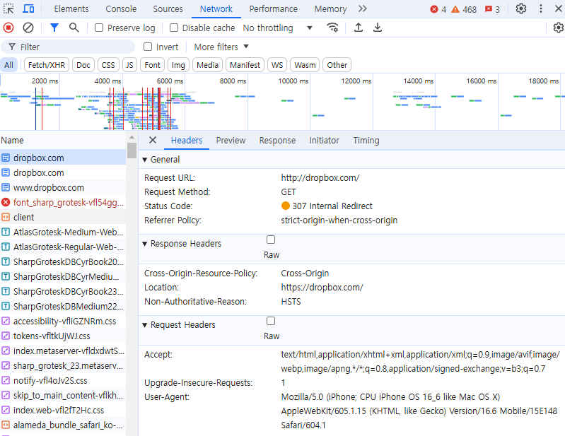Viewport: 565px width, 436px height.
Task: Close the request details pane
Action: pos(153,140)
